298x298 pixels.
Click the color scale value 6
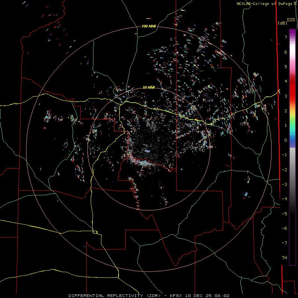click(286, 52)
